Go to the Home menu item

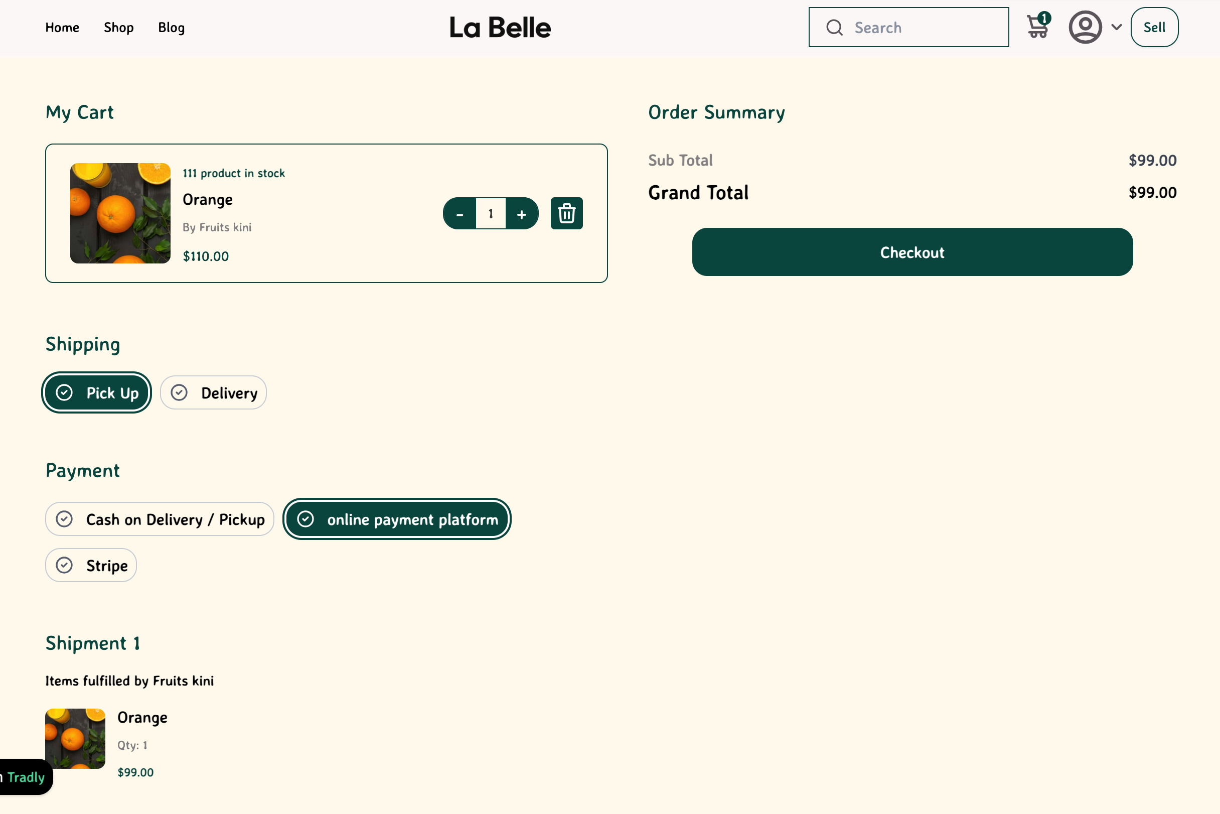[62, 28]
